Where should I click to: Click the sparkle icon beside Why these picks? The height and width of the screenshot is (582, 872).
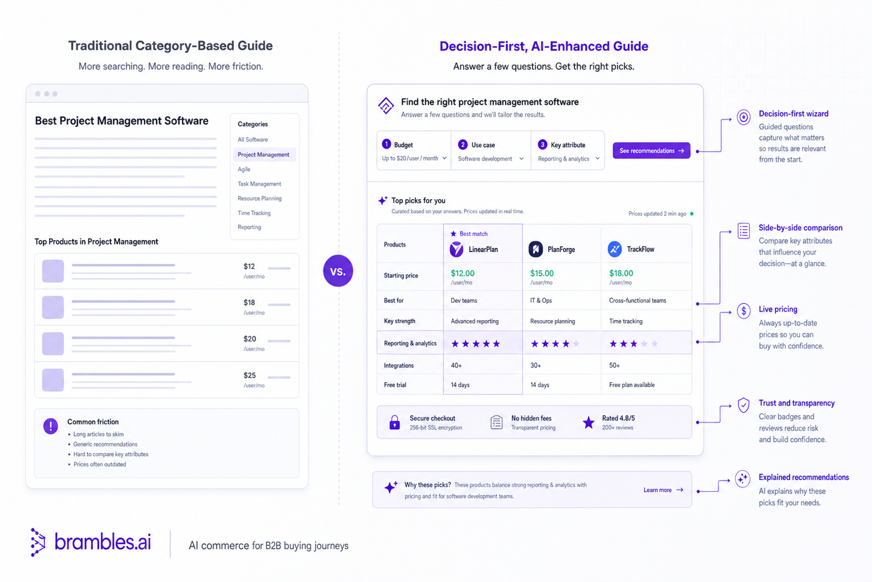click(x=391, y=487)
